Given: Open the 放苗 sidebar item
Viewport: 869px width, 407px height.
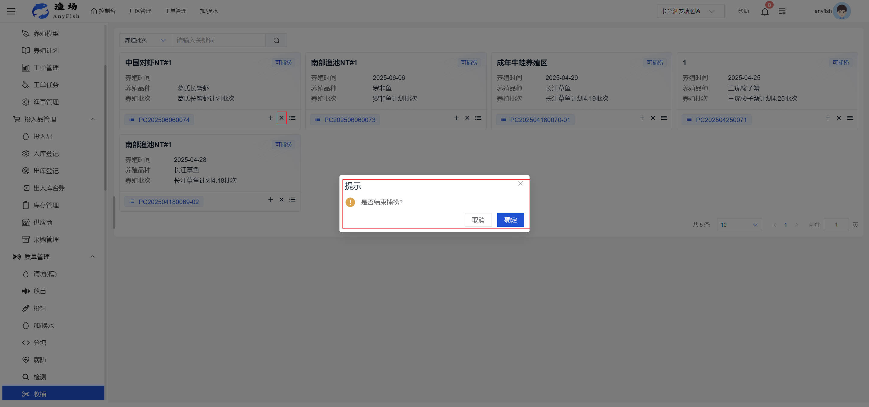Looking at the screenshot, I should [x=40, y=291].
